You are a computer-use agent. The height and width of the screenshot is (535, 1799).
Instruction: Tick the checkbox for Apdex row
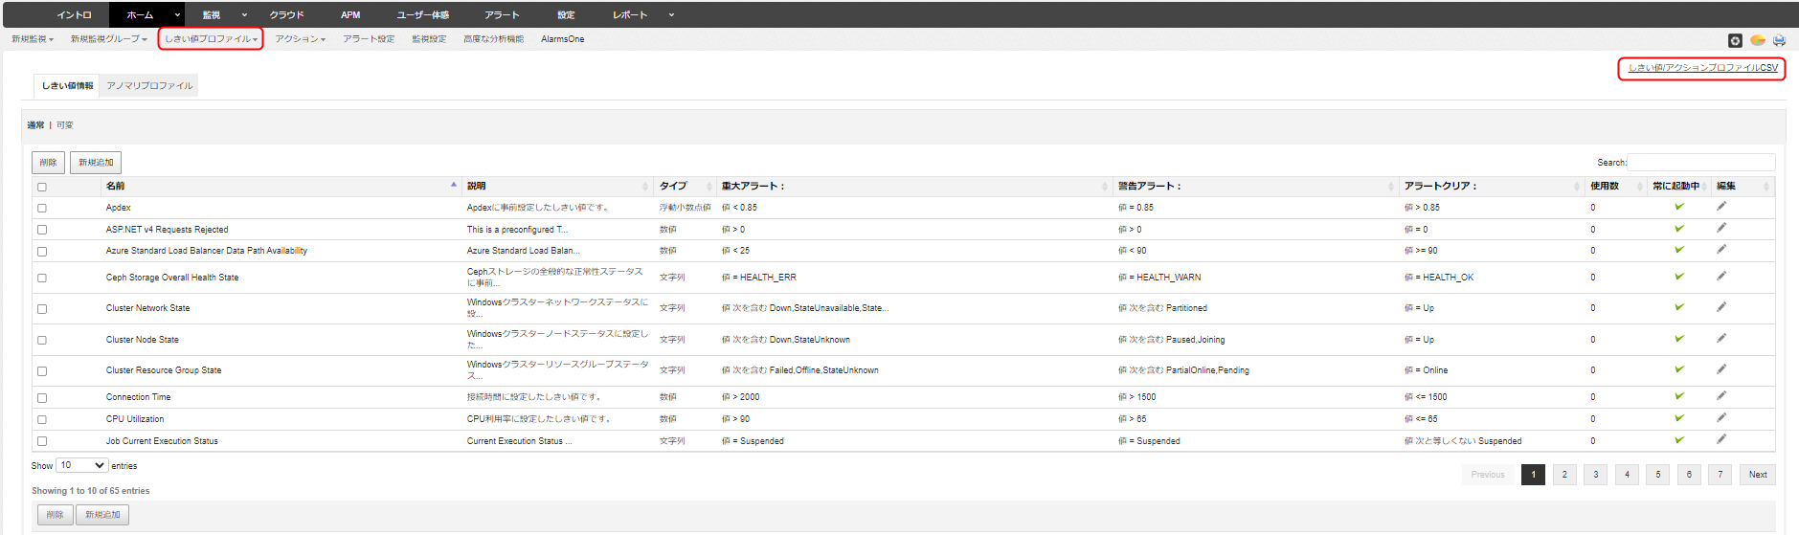(42, 208)
